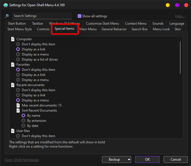This screenshot has height=166, width=191.
Task: Uncheck the Show all settings checkbox
Action: 80,16
